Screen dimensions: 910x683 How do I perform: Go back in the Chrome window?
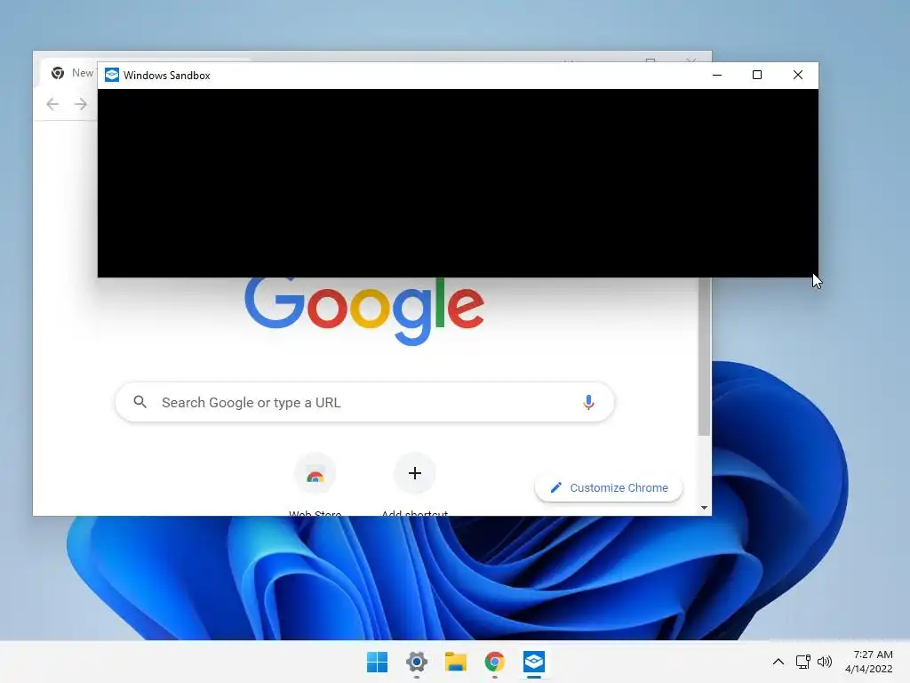pyautogui.click(x=52, y=104)
